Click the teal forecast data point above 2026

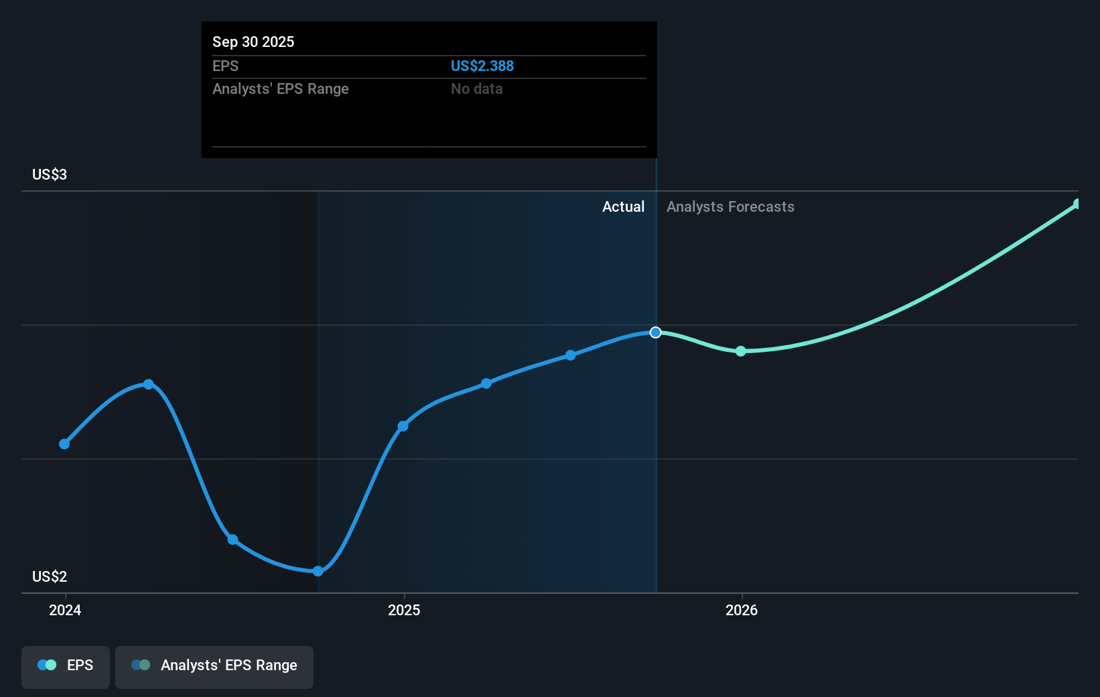741,351
